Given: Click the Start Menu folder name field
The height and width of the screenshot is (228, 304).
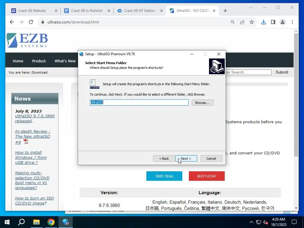Looking at the screenshot, I should (139, 102).
